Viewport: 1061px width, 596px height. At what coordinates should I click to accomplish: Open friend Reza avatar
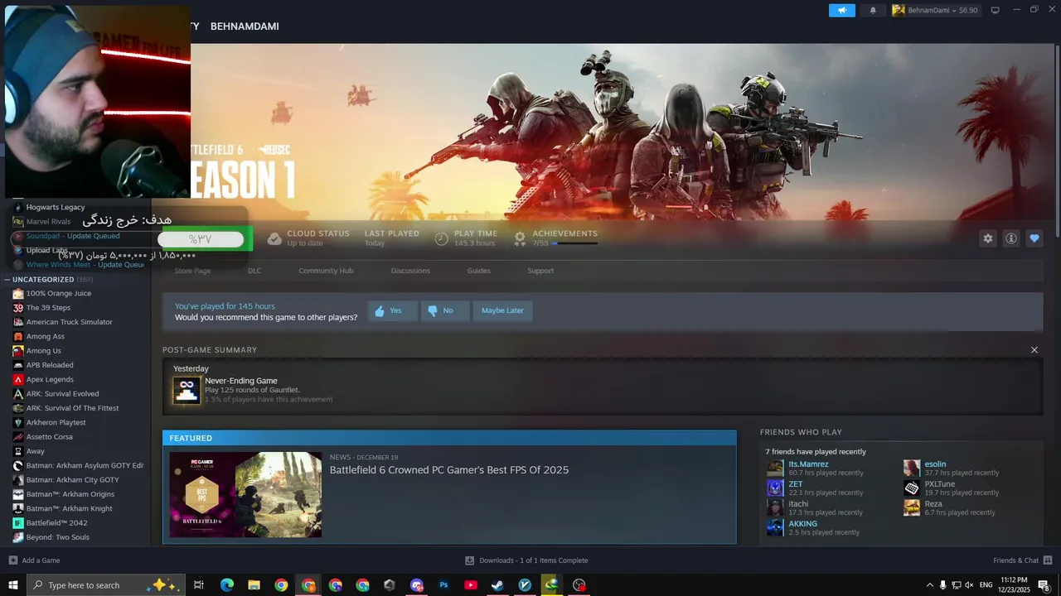[x=912, y=507]
